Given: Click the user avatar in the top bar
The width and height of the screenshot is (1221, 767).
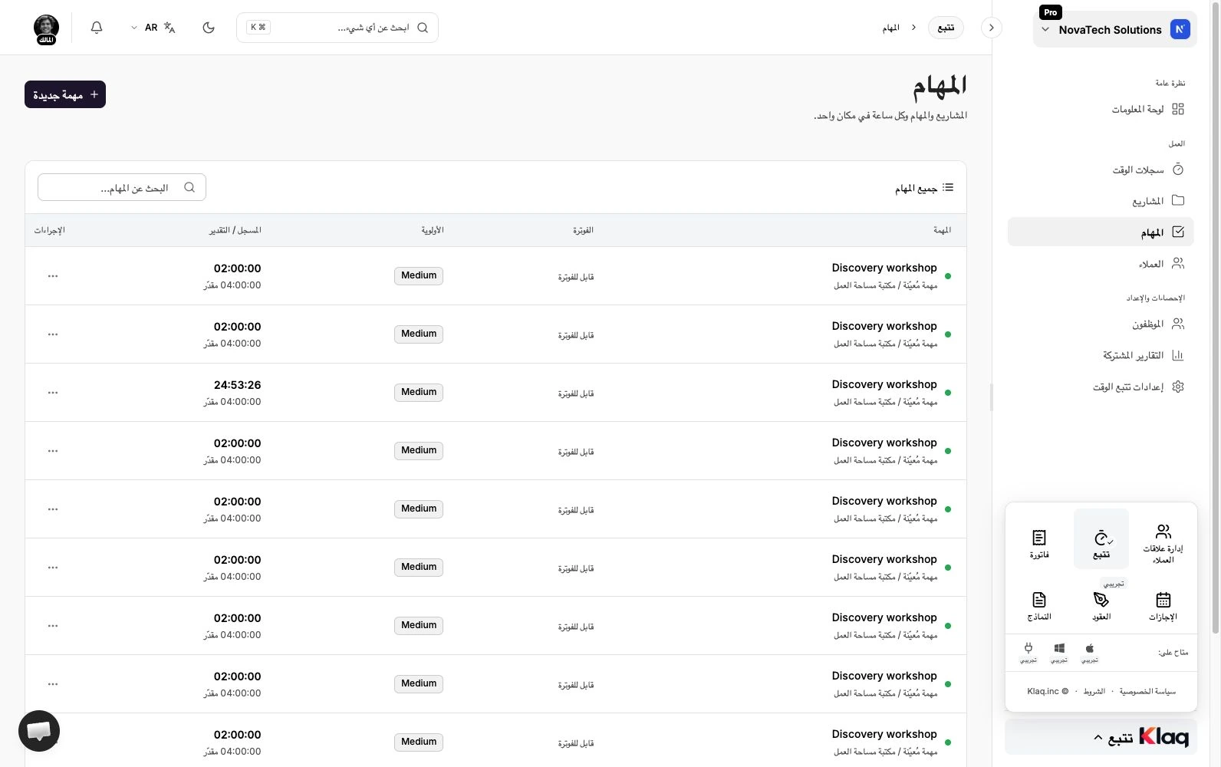Looking at the screenshot, I should tap(47, 28).
